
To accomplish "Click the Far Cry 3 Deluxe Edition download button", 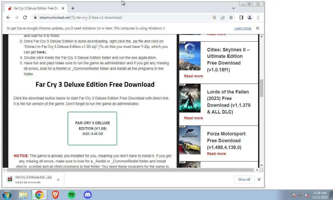I will coord(92,128).
